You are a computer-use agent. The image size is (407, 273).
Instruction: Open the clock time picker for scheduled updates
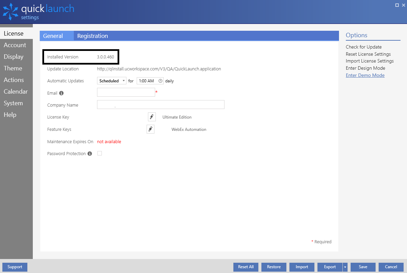pyautogui.click(x=160, y=81)
